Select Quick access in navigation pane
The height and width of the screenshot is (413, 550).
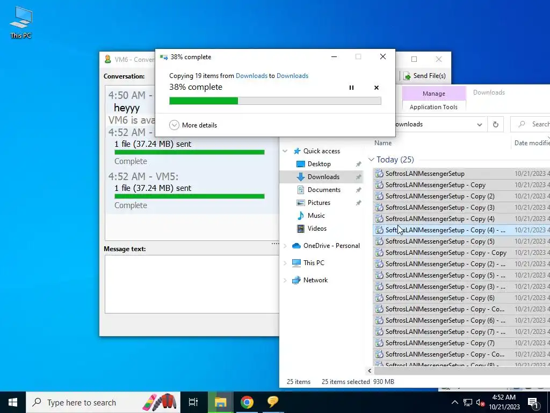pos(322,151)
